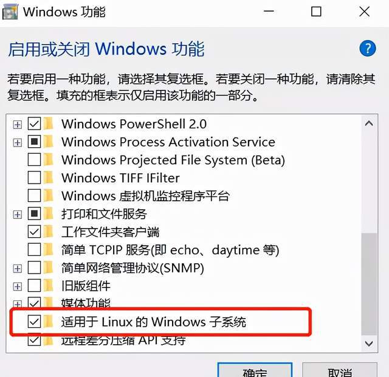Click the Windows Features title bar icon
389x377 pixels.
click(10, 12)
